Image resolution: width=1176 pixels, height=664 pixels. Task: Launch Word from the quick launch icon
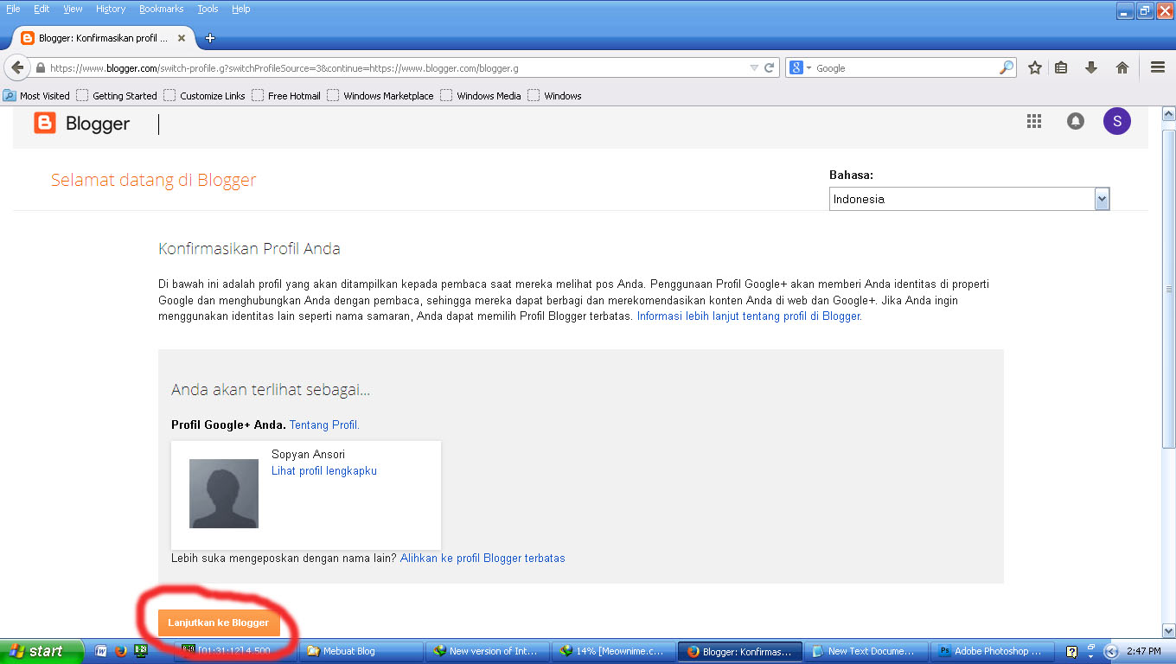[100, 651]
